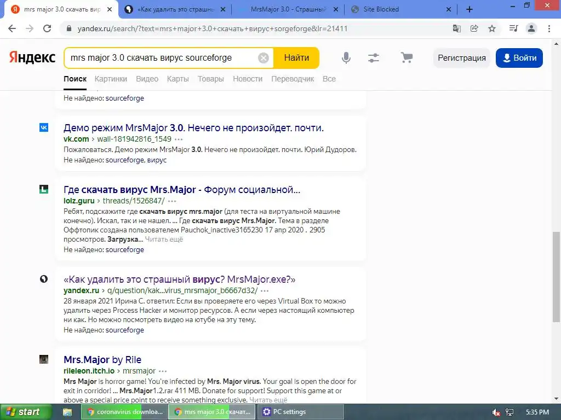This screenshot has height=420, width=561.
Task: Reload the Yandex search page
Action: pos(47,28)
